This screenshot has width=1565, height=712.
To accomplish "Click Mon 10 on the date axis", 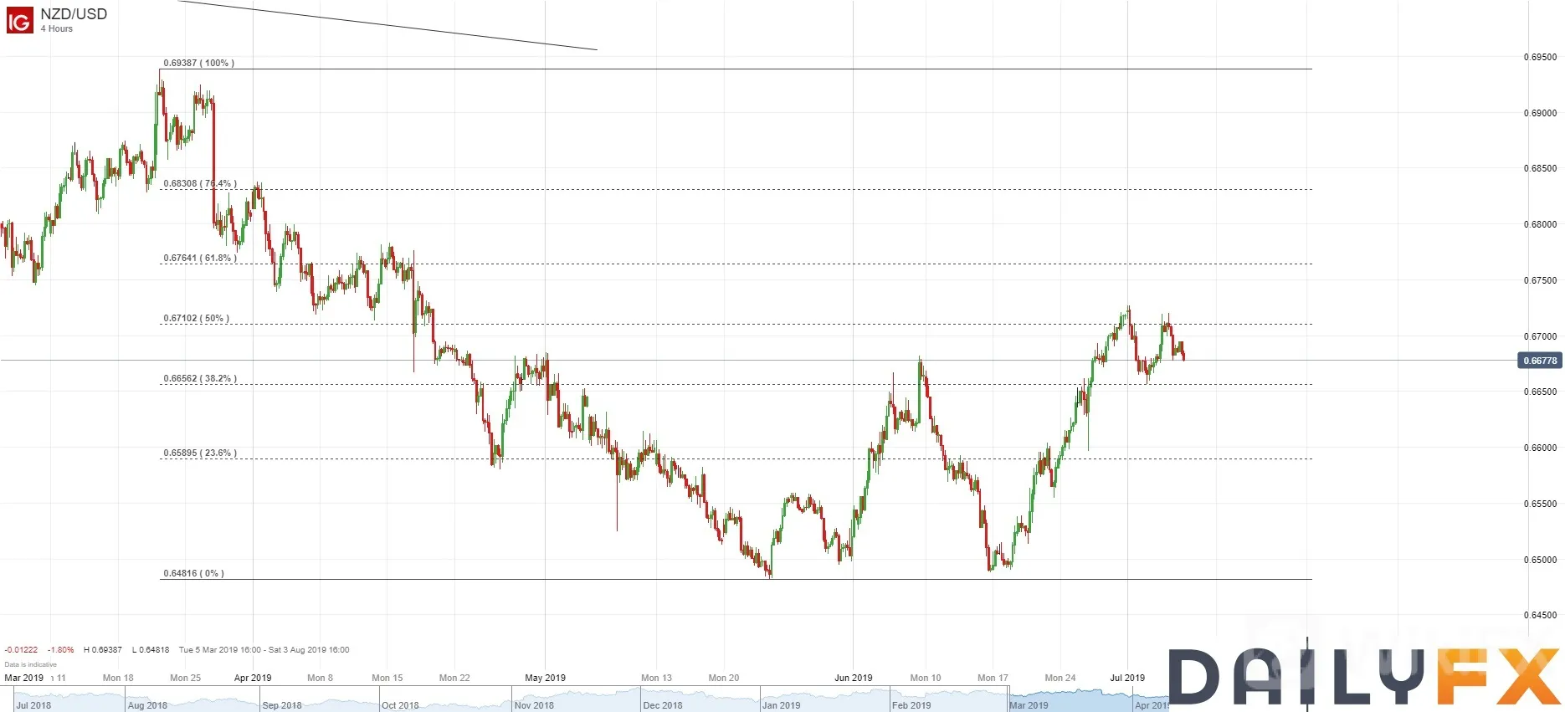I will pos(926,678).
